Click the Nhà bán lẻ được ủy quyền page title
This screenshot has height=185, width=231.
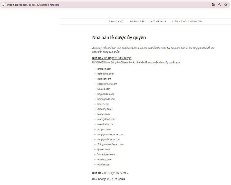click(119, 38)
